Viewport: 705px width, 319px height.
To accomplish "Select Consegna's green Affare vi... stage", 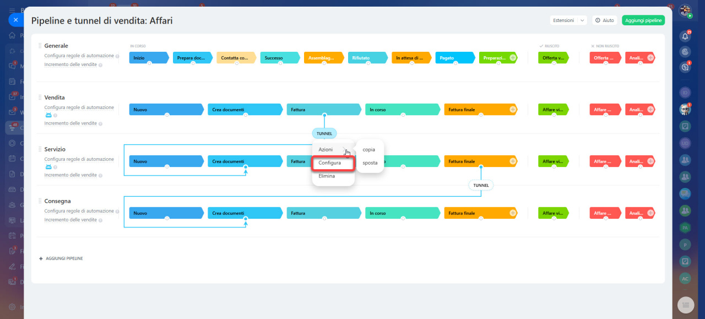I will pos(554,213).
